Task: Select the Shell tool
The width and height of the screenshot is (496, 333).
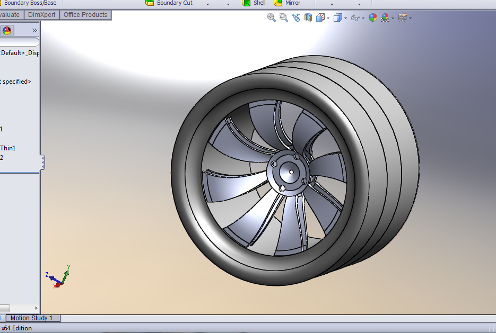Action: click(x=253, y=3)
